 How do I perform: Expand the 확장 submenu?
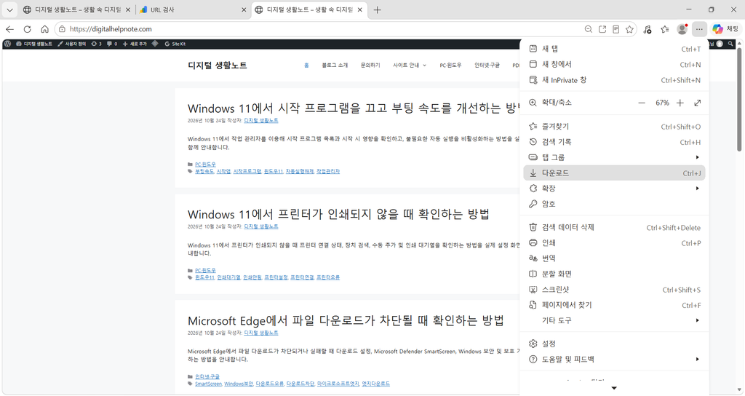(x=614, y=189)
